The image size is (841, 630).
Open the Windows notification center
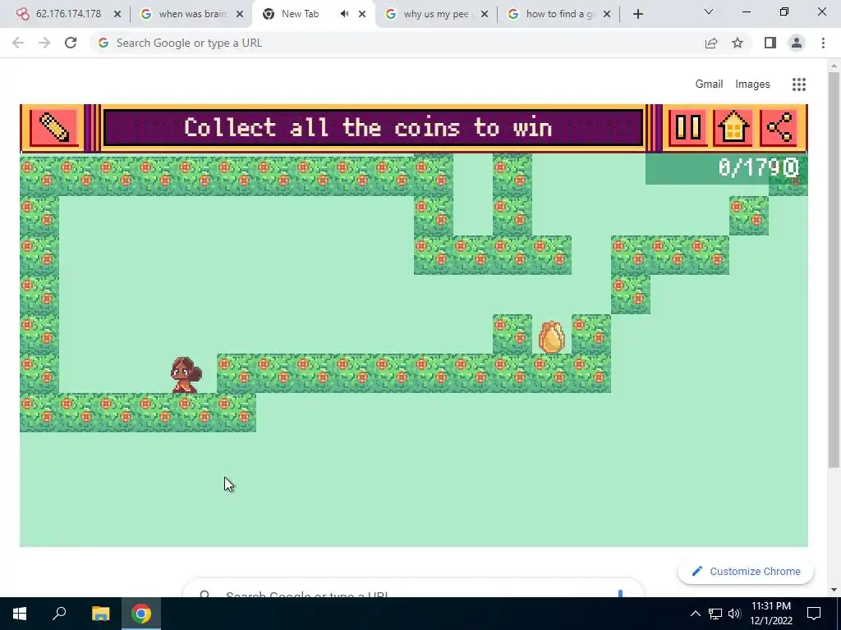(814, 614)
